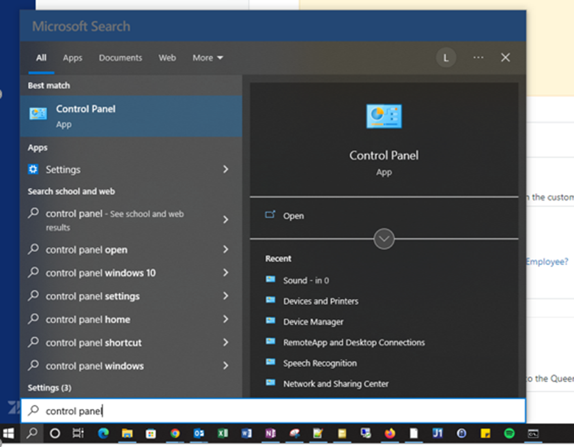
Task: Click the taskbar search magnifier icon
Action: 32,433
